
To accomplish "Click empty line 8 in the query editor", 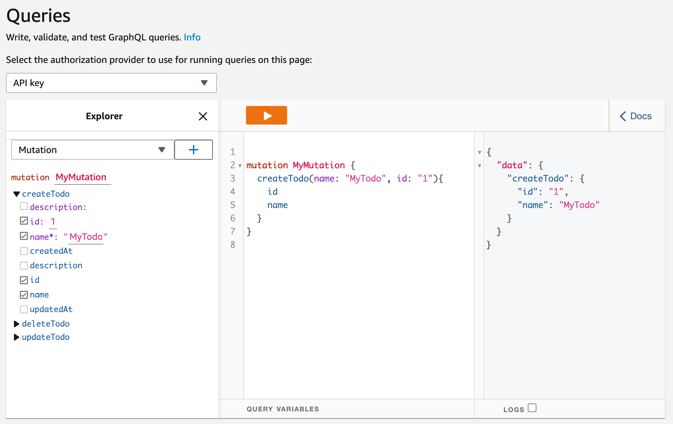I will point(359,245).
